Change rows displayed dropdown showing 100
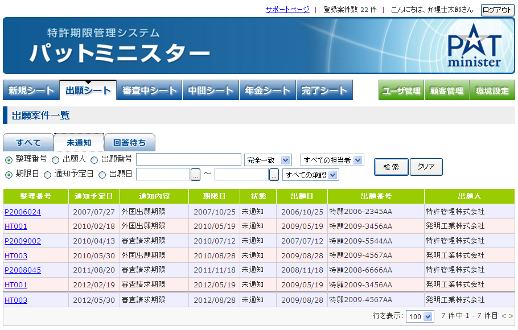 pyautogui.click(x=420, y=316)
